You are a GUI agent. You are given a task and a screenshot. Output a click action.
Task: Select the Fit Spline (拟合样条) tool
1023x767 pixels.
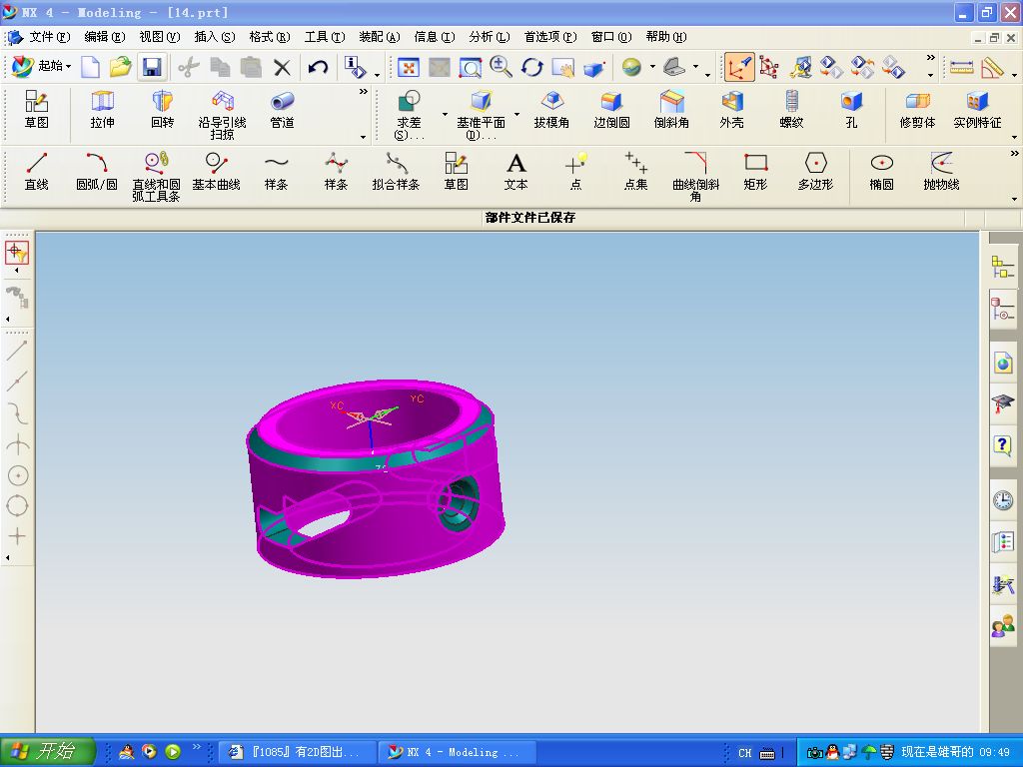click(x=396, y=172)
